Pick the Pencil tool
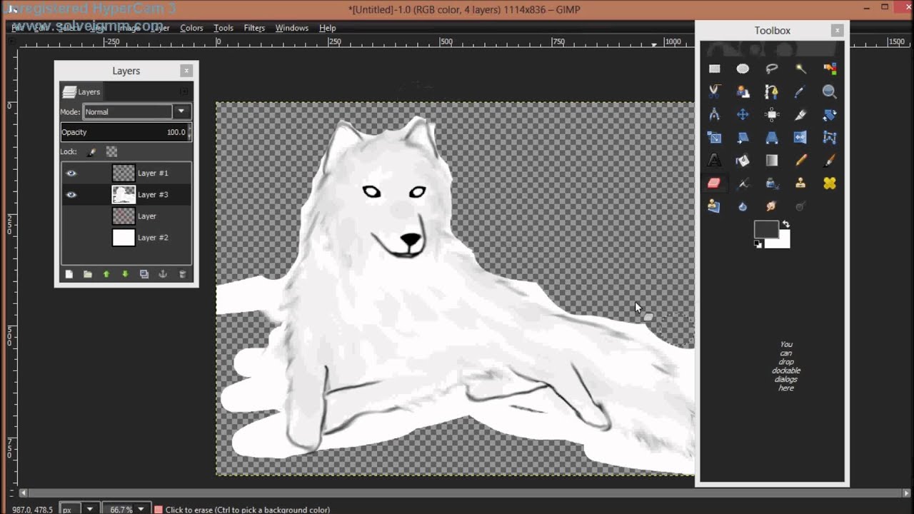 (x=800, y=160)
